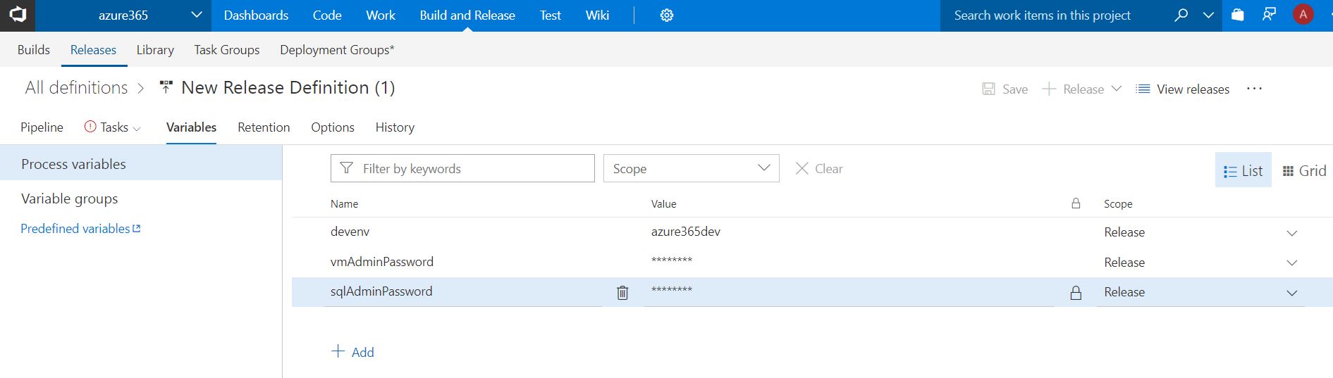Add a new variable
1333x378 pixels.
(x=353, y=352)
